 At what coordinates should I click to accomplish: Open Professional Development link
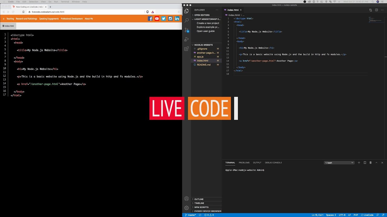click(x=72, y=19)
